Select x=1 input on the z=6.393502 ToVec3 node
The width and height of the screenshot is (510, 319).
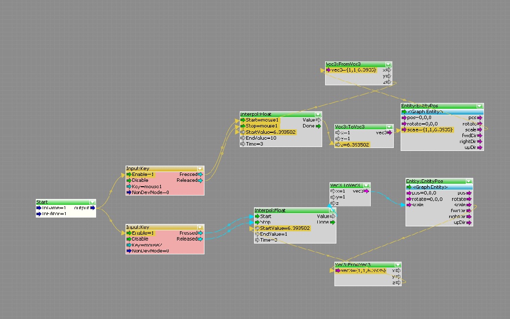pos(345,133)
